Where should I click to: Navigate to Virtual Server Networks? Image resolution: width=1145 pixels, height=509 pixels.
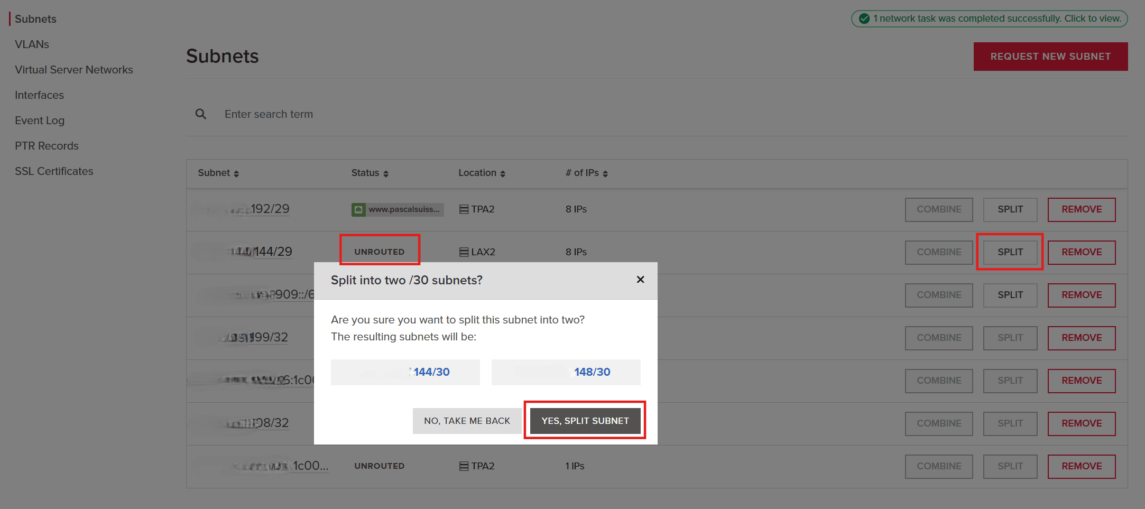pos(74,70)
